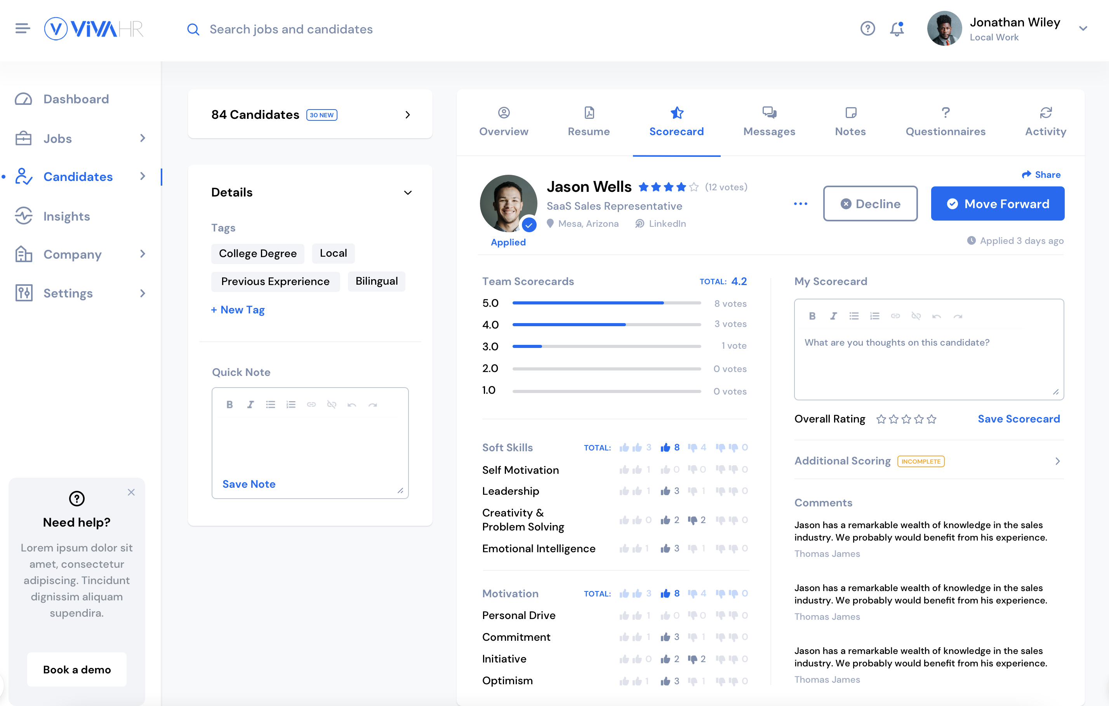
Task: Set Overall Rating to five stars
Action: click(932, 419)
